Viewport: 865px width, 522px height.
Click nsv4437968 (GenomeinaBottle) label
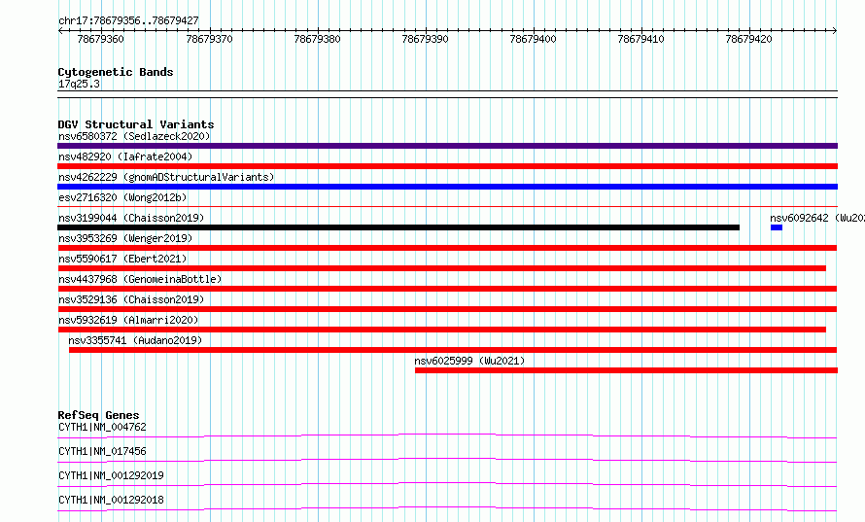pyautogui.click(x=140, y=279)
